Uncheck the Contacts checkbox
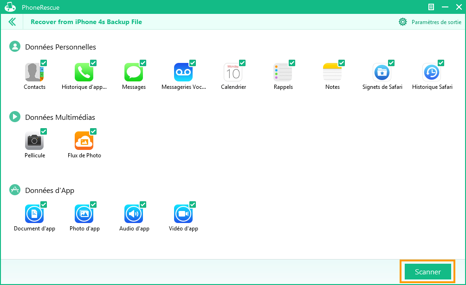This screenshot has height=285, width=466. point(44,63)
